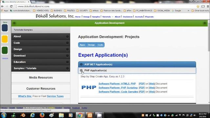210x118 pixels.
Task: Open the Web document for Code Samples
Action: (x=152, y=92)
